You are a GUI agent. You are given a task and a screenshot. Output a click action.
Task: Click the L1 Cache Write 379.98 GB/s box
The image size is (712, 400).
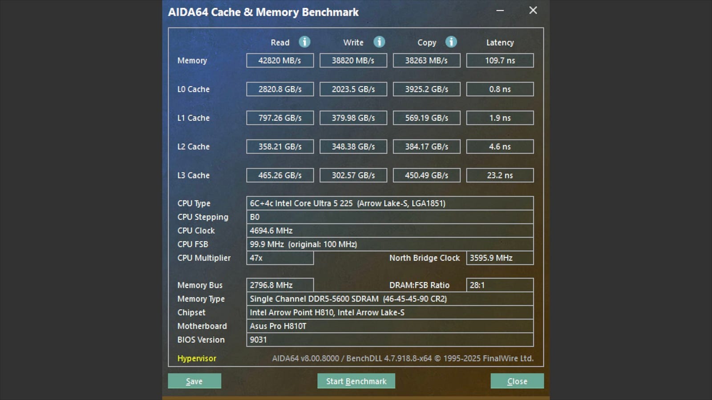click(x=353, y=118)
